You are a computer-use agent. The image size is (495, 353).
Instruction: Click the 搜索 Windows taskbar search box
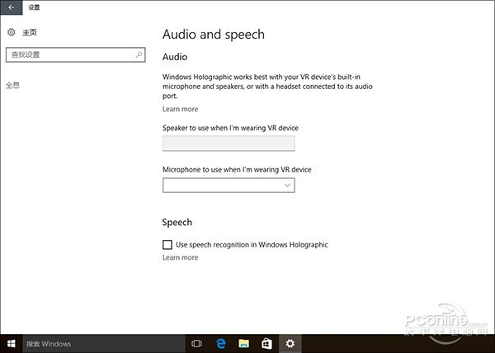click(104, 344)
